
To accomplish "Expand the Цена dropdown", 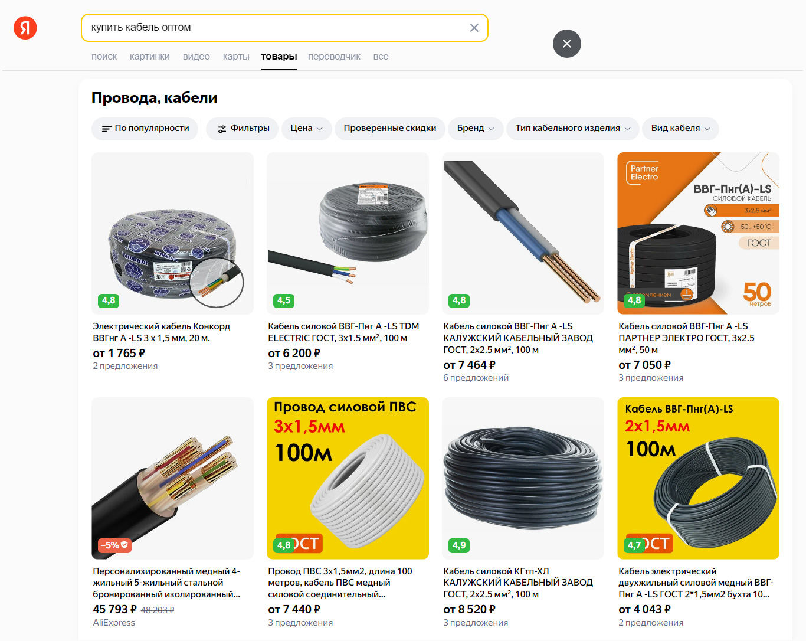I will (x=306, y=129).
